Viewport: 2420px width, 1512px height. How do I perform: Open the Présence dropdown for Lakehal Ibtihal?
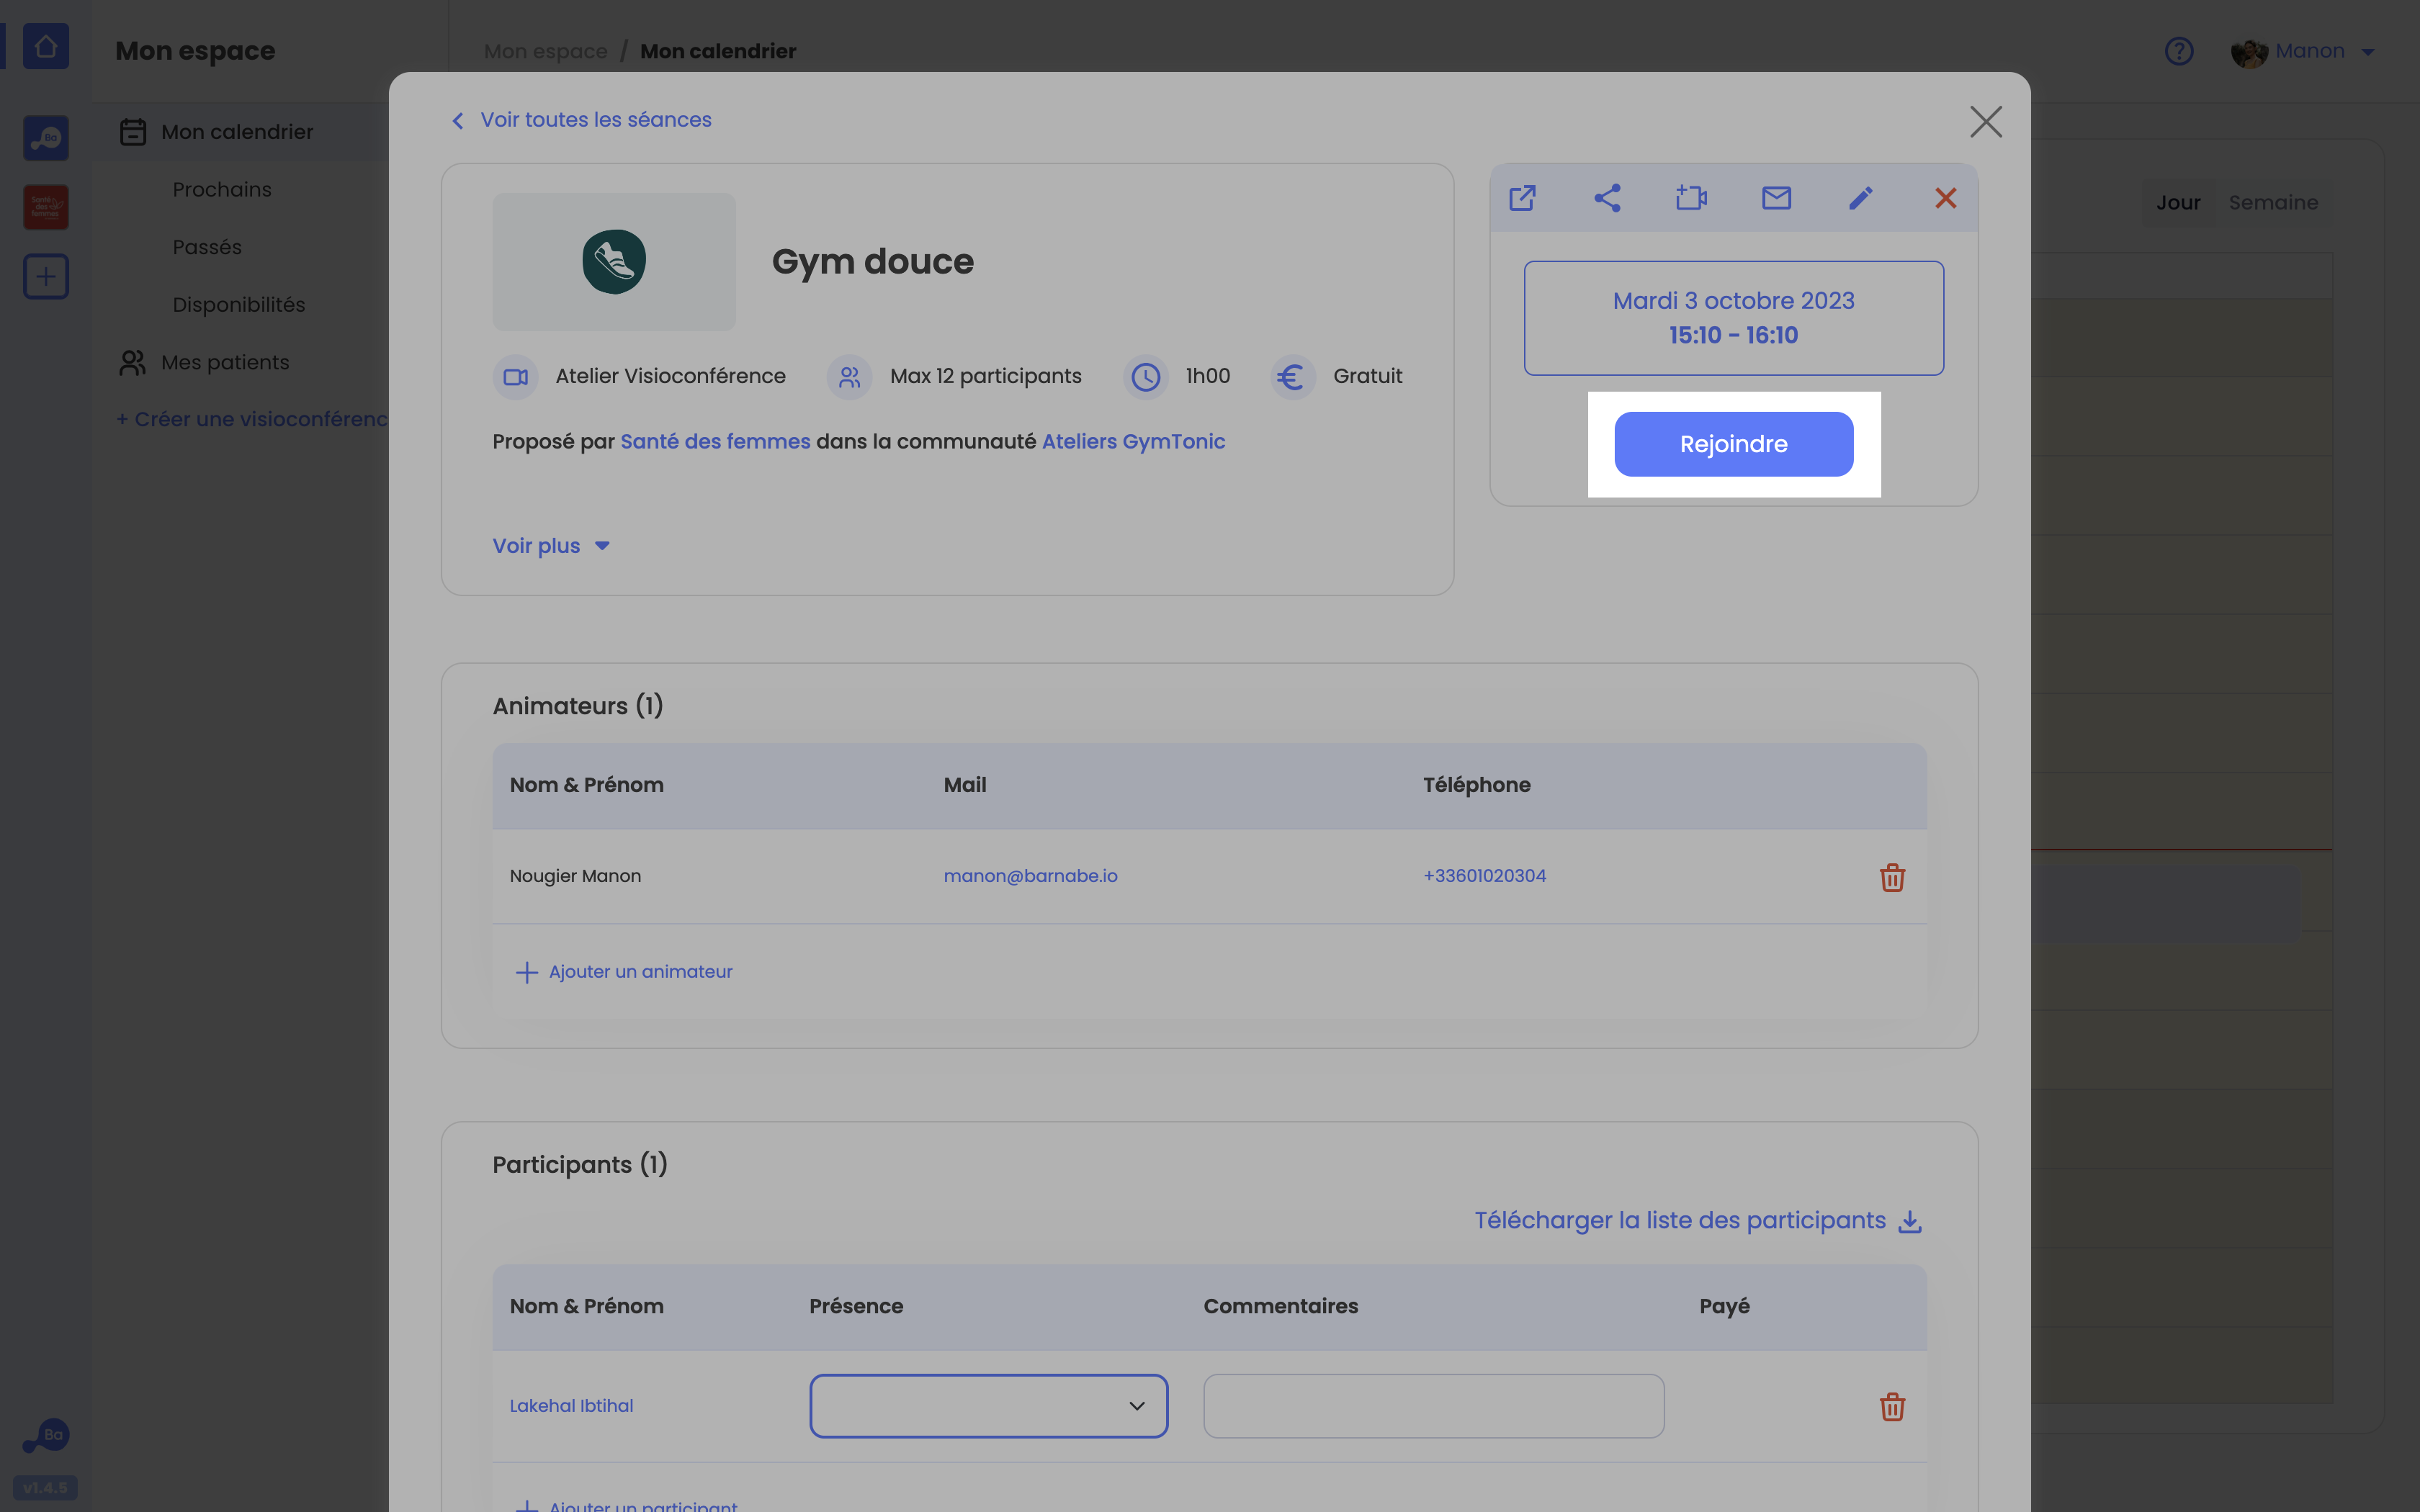pos(988,1406)
